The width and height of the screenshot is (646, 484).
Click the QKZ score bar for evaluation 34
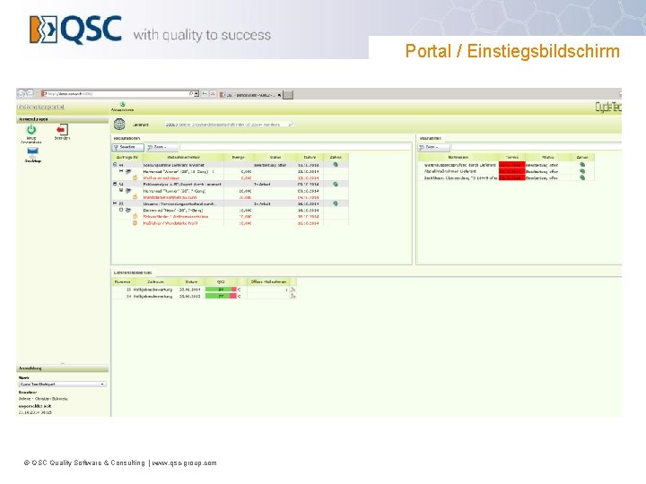pos(221,297)
